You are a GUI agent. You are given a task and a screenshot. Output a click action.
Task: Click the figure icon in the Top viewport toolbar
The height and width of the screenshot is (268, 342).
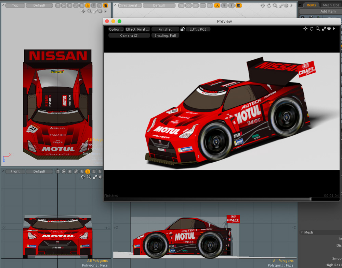click(x=94, y=5)
